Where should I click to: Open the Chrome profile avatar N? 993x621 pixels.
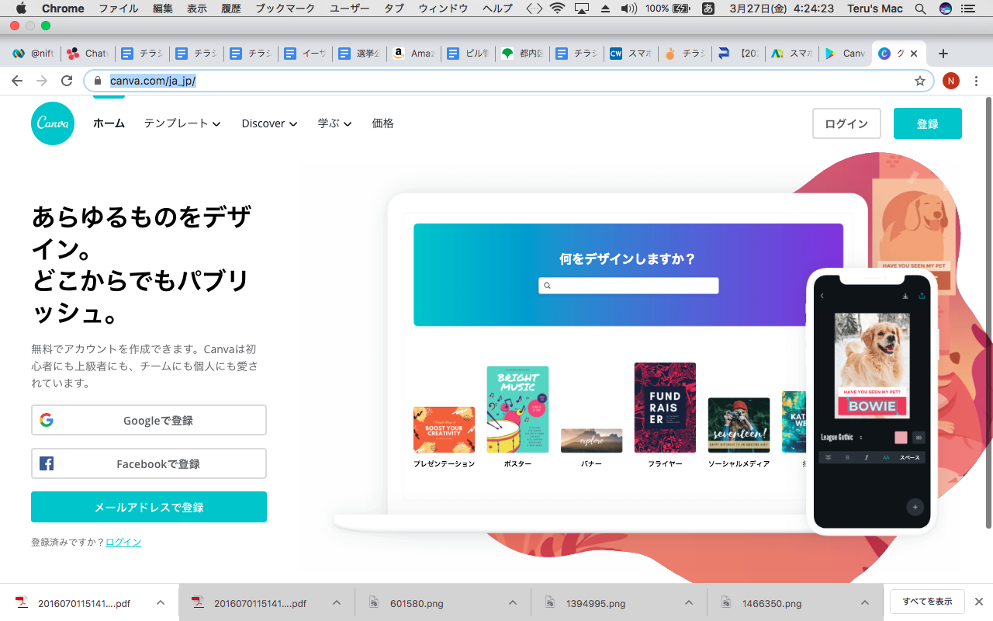click(951, 81)
